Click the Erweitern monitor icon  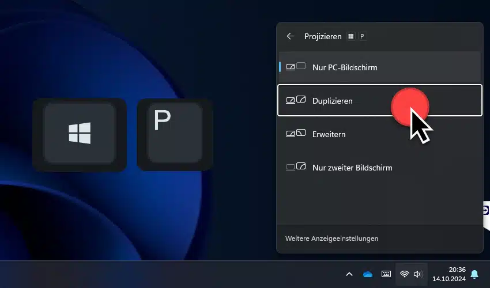296,134
